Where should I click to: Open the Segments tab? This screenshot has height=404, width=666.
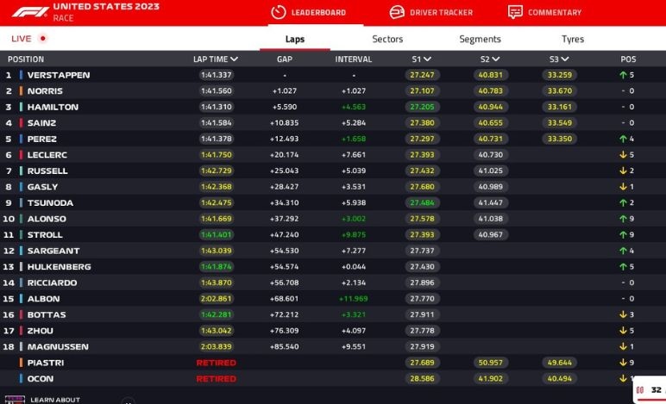(x=480, y=39)
